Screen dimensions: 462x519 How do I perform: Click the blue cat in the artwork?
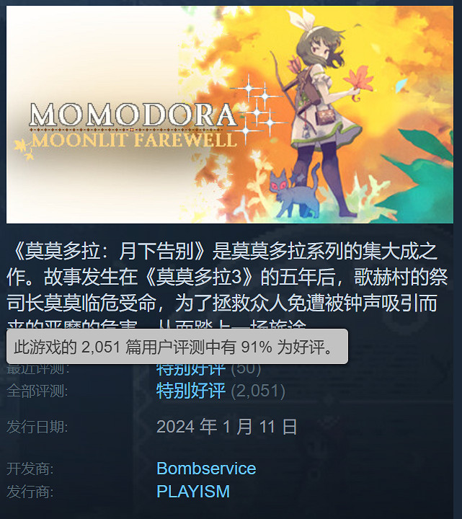pyautogui.click(x=294, y=194)
